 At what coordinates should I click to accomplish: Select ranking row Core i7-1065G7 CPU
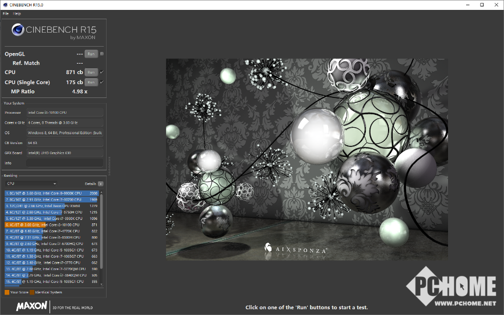click(52, 257)
